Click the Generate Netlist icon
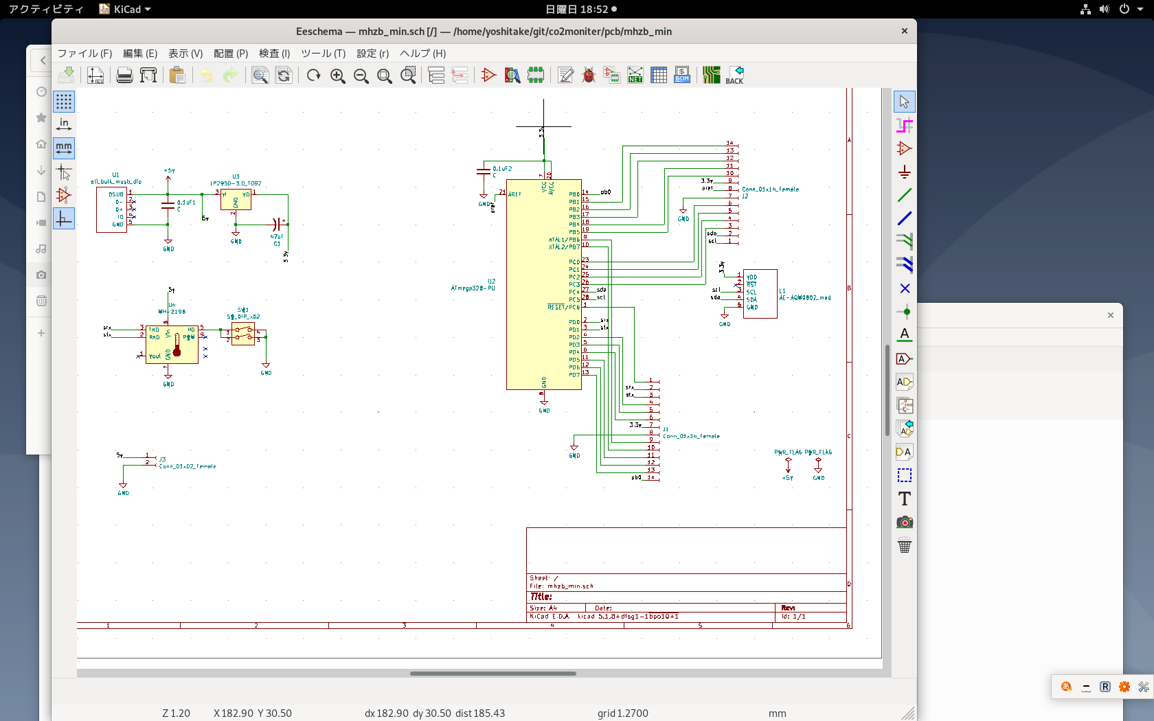Image resolution: width=1154 pixels, height=721 pixels. click(x=635, y=76)
